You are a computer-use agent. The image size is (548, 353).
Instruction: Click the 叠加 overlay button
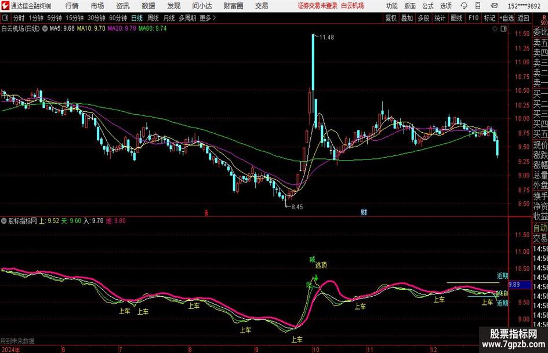[407, 18]
